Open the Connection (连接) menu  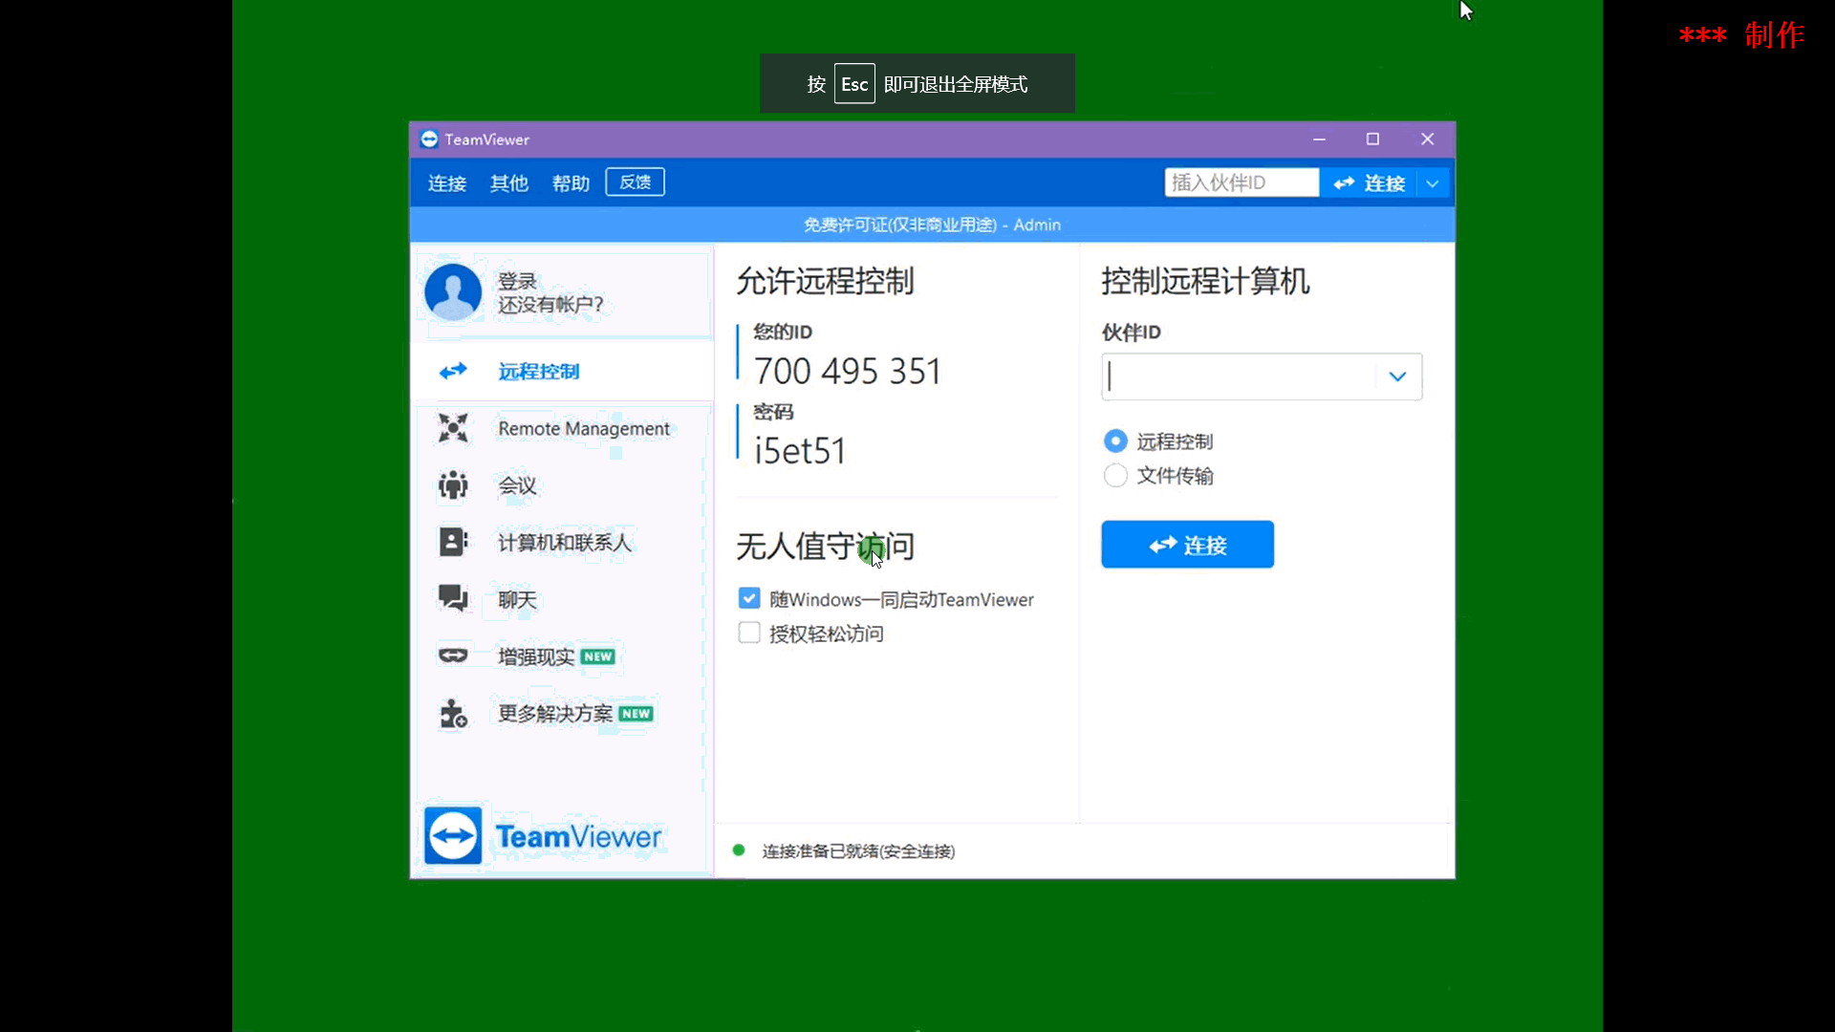tap(446, 183)
